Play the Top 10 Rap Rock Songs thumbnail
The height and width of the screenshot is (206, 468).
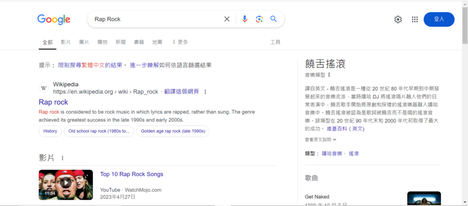(66, 185)
